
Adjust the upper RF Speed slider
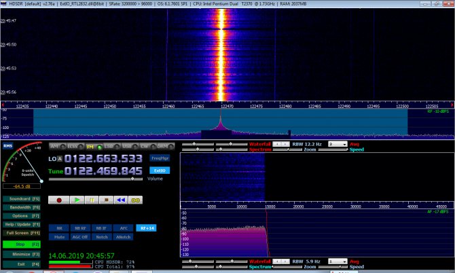click(x=333, y=149)
